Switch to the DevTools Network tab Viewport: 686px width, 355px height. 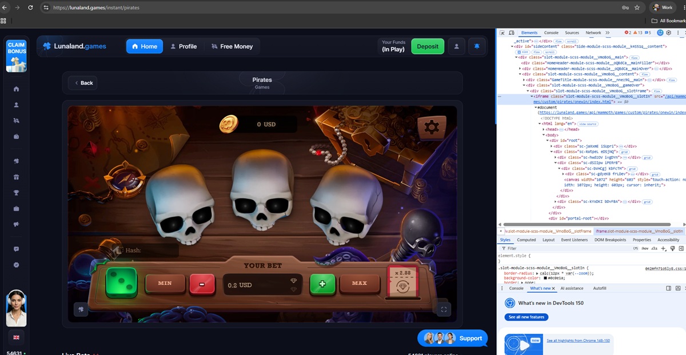tap(593, 33)
